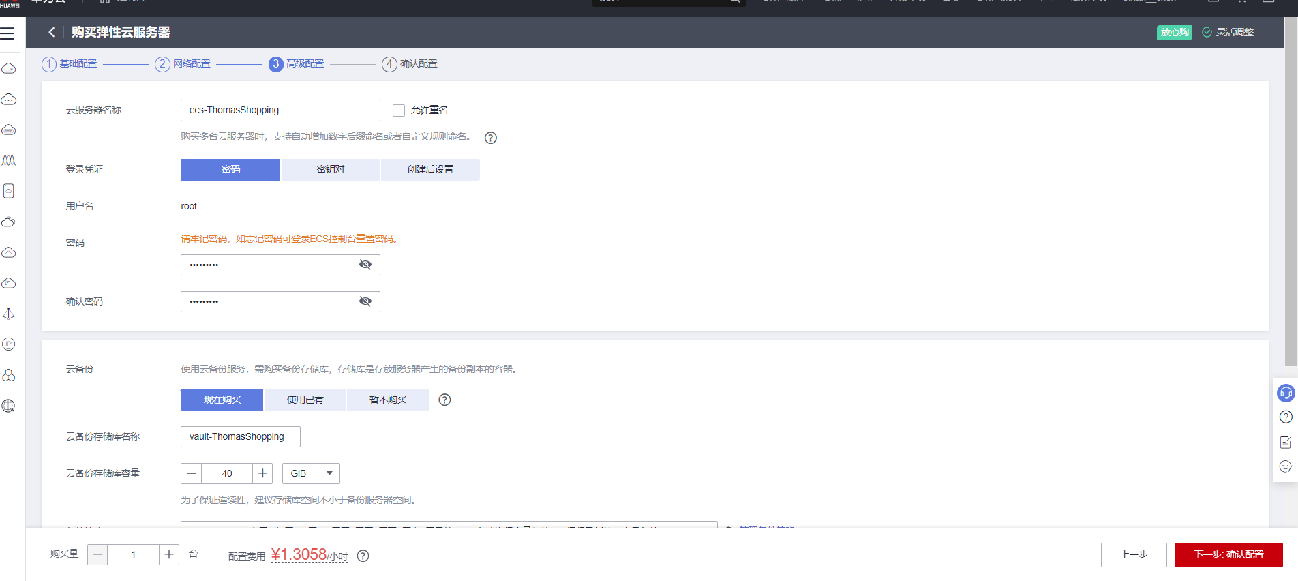
Task: Open the floating feedback note icon
Action: click(1286, 442)
